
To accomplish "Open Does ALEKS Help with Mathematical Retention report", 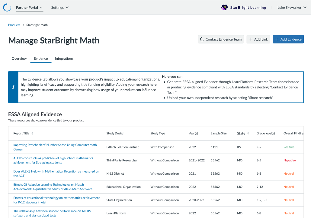I will (x=56, y=173).
